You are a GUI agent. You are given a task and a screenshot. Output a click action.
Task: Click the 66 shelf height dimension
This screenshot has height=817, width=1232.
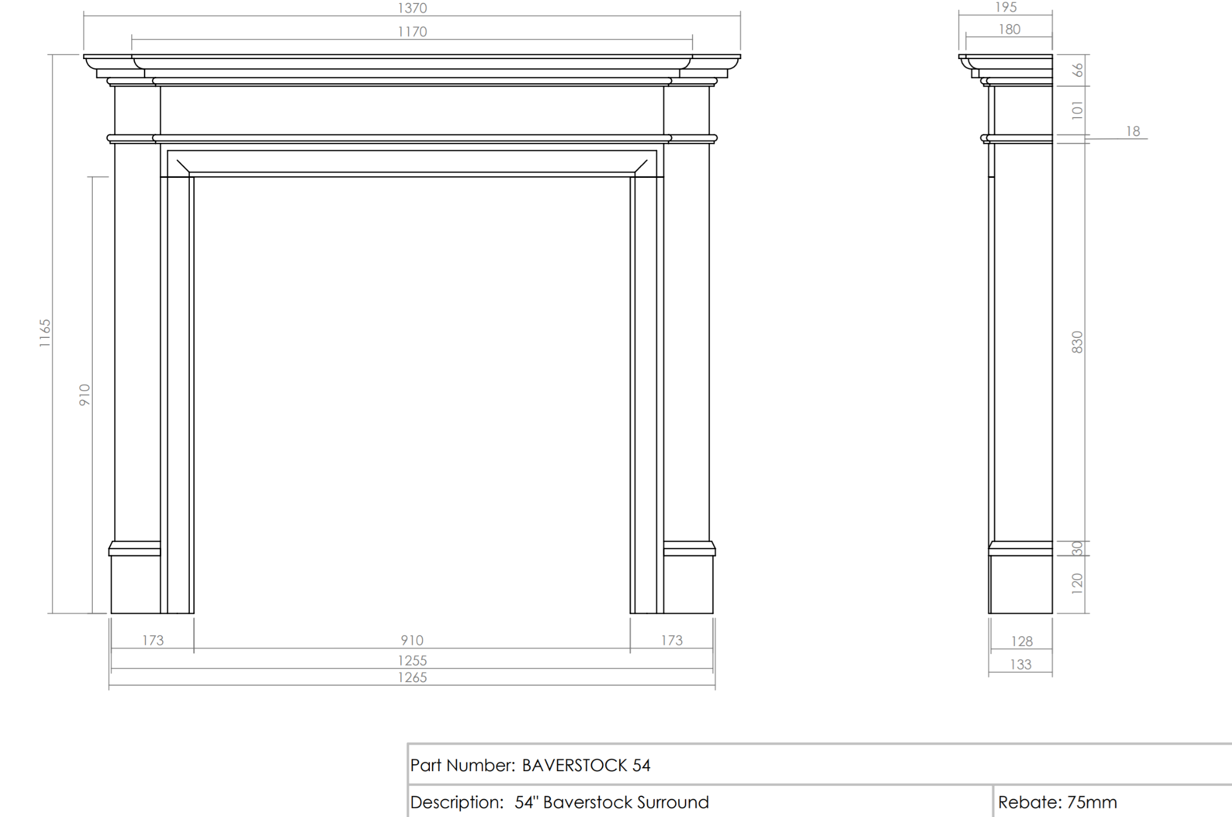(1078, 70)
